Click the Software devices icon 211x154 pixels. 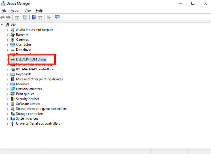(x=13, y=104)
